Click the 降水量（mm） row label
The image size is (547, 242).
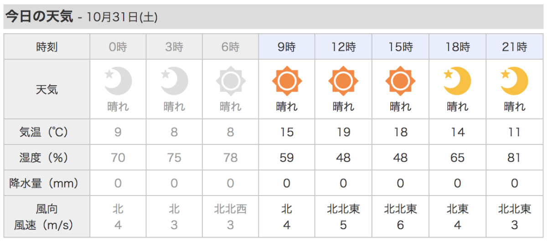(x=47, y=183)
